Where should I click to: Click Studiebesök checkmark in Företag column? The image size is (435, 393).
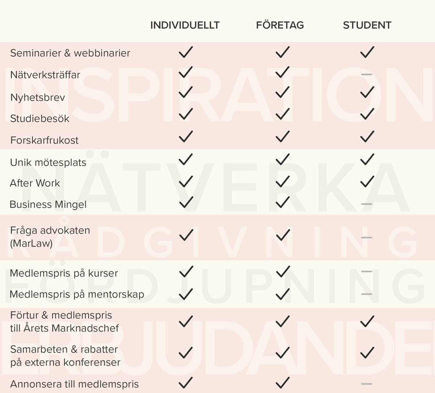pos(282,114)
